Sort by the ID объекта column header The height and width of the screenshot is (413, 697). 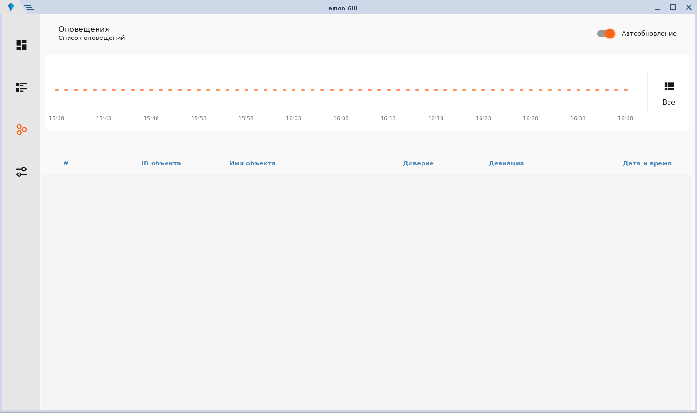tap(161, 163)
